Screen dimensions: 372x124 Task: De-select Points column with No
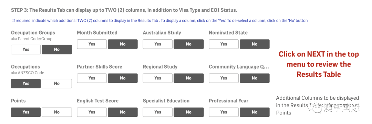click(57, 112)
